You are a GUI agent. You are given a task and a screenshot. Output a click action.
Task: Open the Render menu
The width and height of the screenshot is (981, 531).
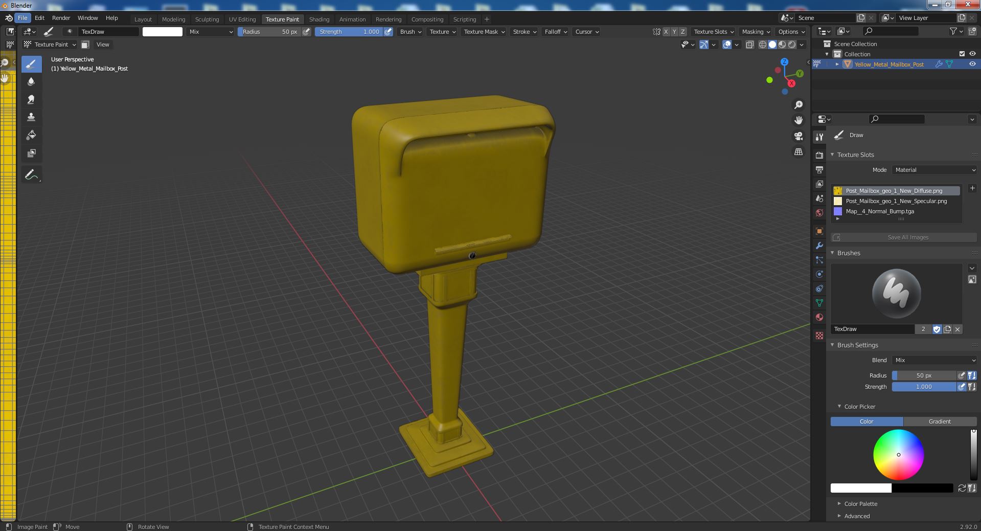pyautogui.click(x=61, y=18)
